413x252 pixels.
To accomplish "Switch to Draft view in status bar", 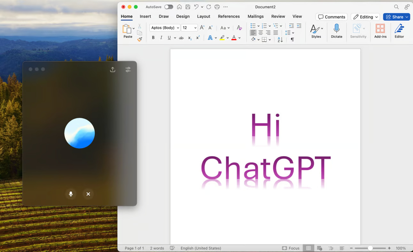I will pos(342,248).
